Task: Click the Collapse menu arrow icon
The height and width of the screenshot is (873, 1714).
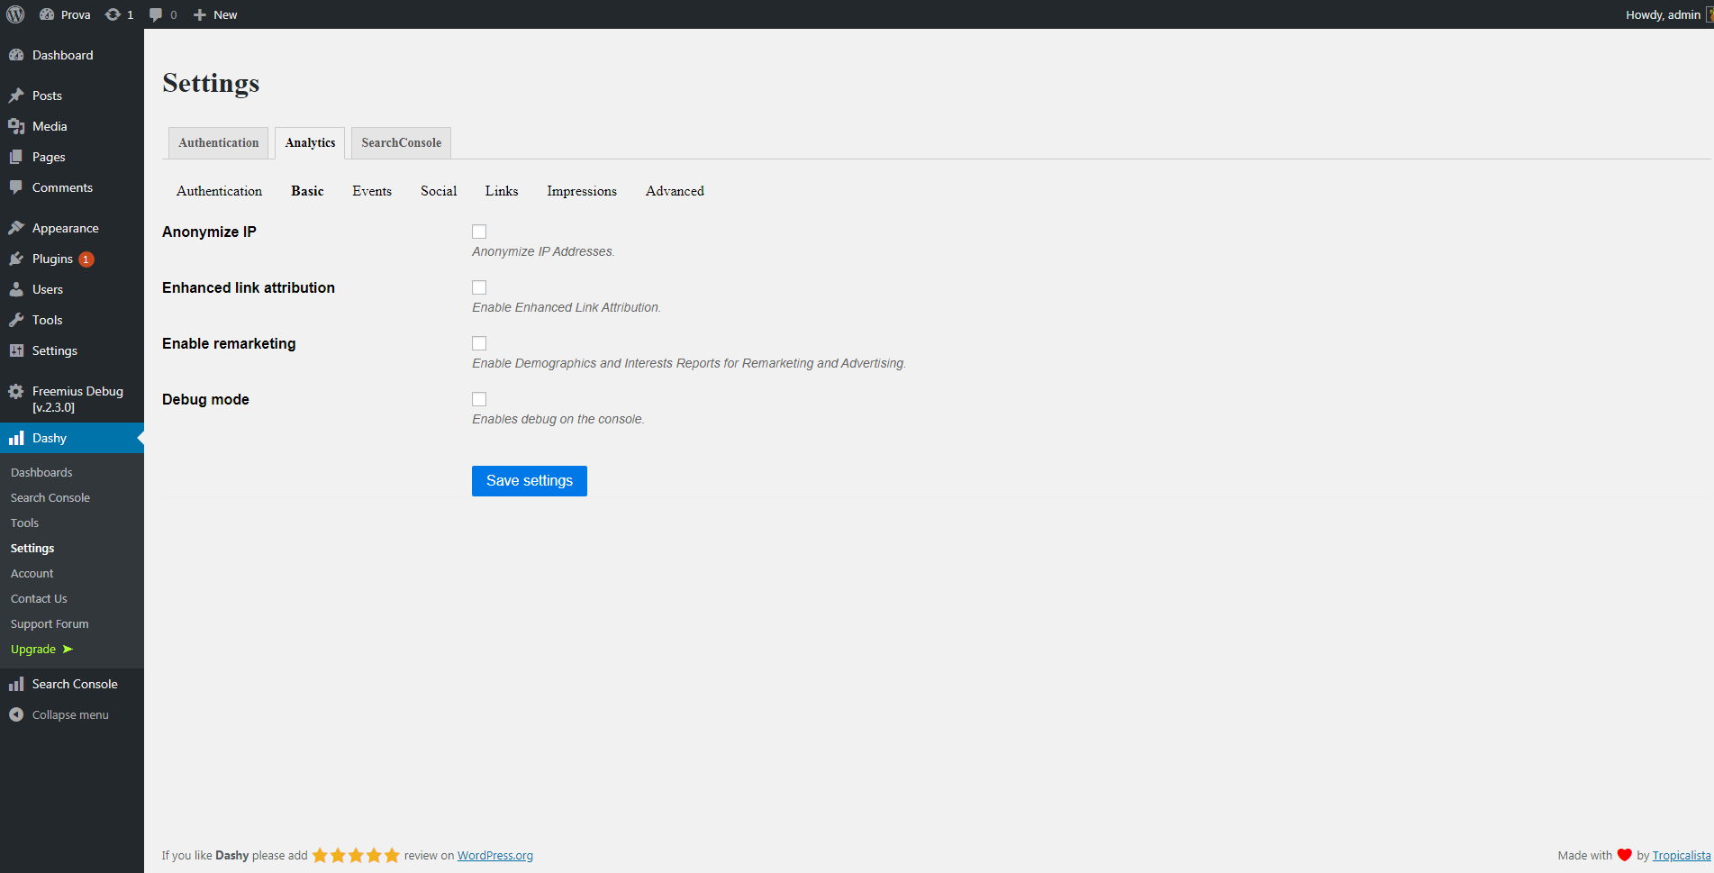Action: tap(16, 714)
